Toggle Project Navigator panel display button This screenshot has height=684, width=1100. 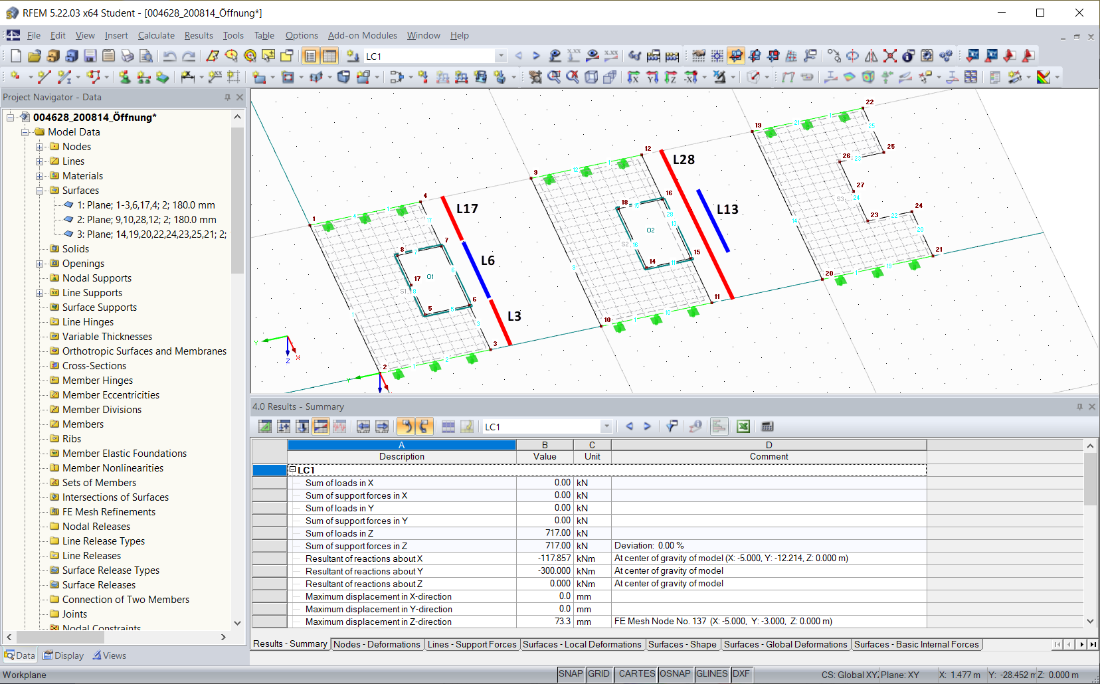(310, 56)
